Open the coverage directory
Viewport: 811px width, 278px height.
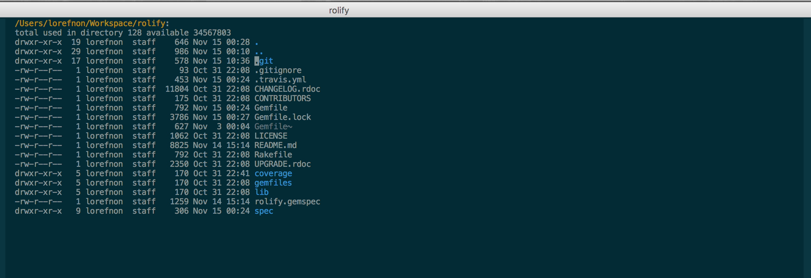click(273, 173)
